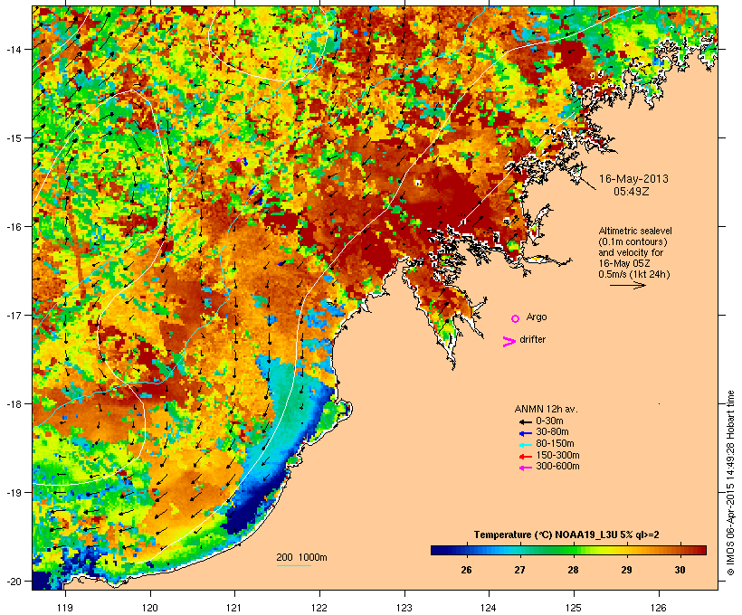Click the latitude label -19
This screenshot has width=742, height=615.
14,493
